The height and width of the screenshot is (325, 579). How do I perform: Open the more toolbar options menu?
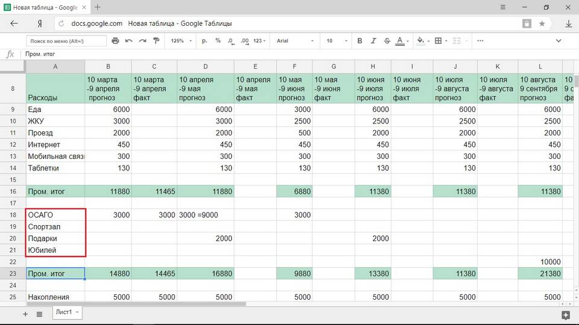coord(480,41)
